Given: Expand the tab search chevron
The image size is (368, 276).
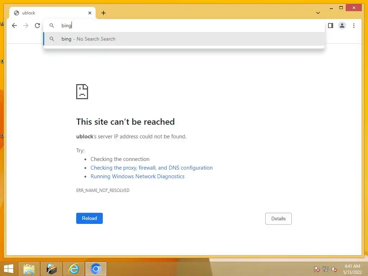Looking at the screenshot, I should coord(318,13).
